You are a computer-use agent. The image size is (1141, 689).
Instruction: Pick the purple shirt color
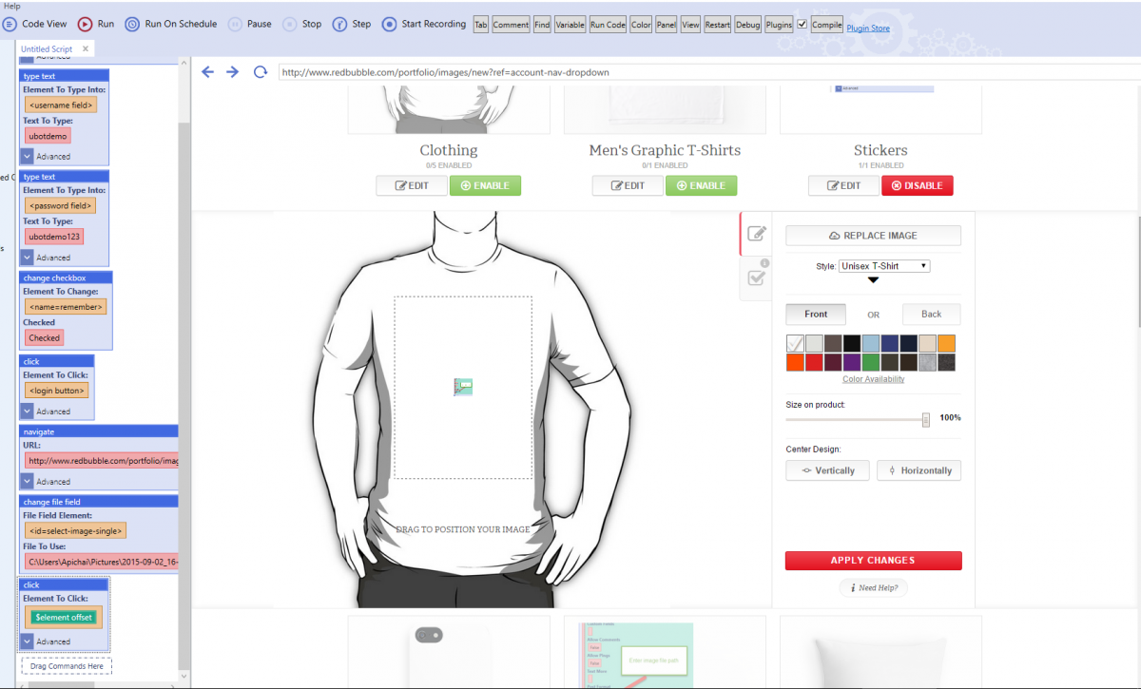852,362
